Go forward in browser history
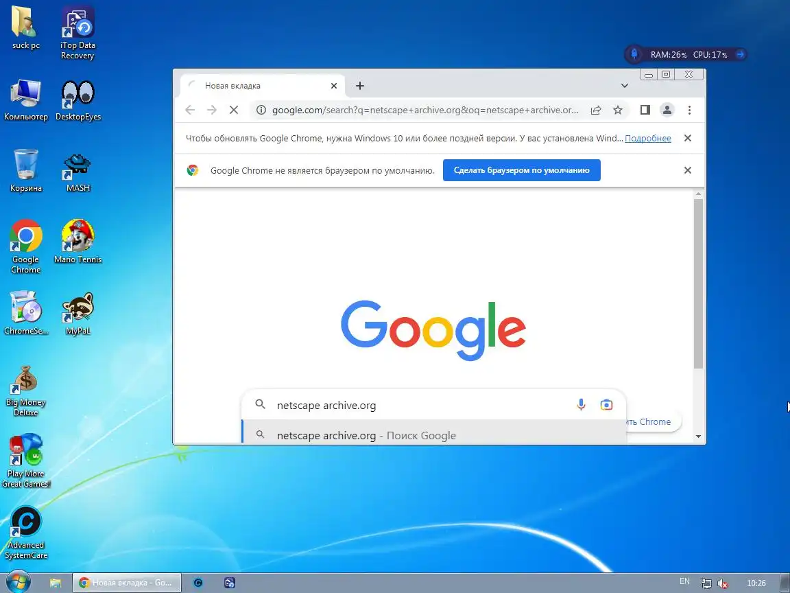The width and height of the screenshot is (790, 593). (212, 110)
